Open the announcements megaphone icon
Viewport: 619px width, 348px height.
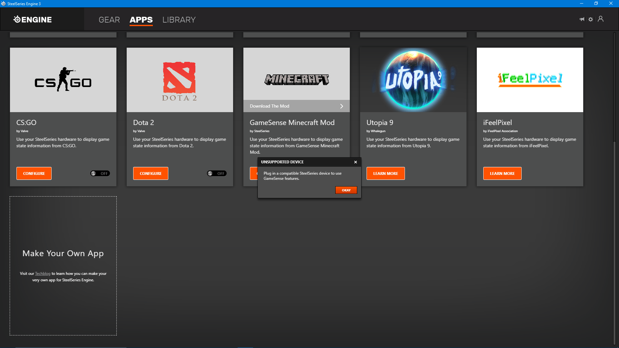582,19
